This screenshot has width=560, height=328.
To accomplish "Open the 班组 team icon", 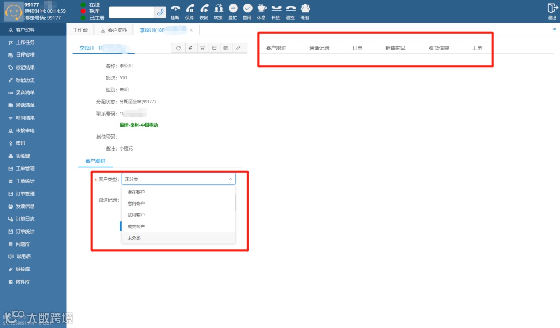I will pos(305,8).
